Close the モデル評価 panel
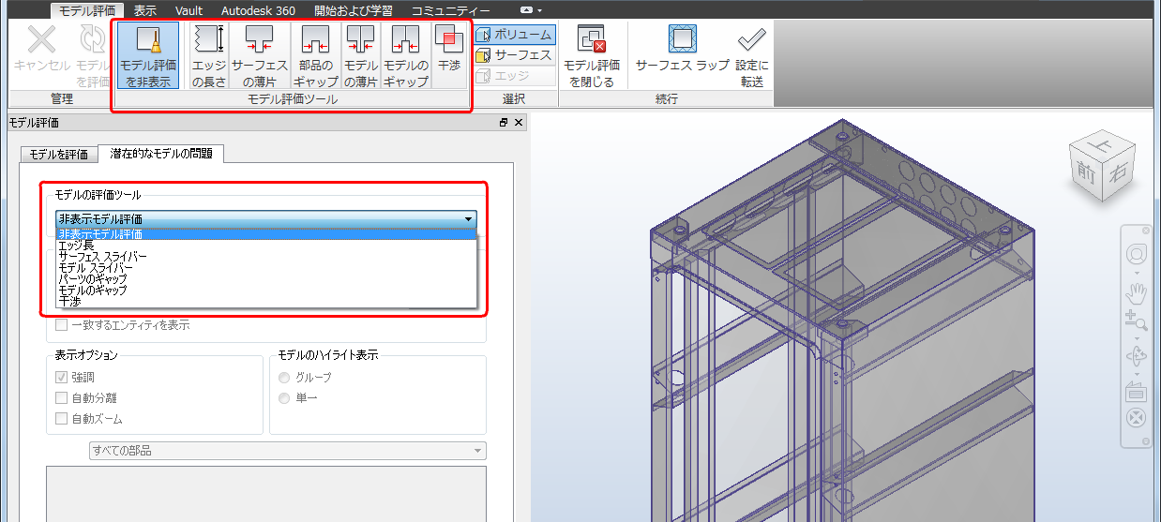The image size is (1161, 522). click(x=519, y=122)
